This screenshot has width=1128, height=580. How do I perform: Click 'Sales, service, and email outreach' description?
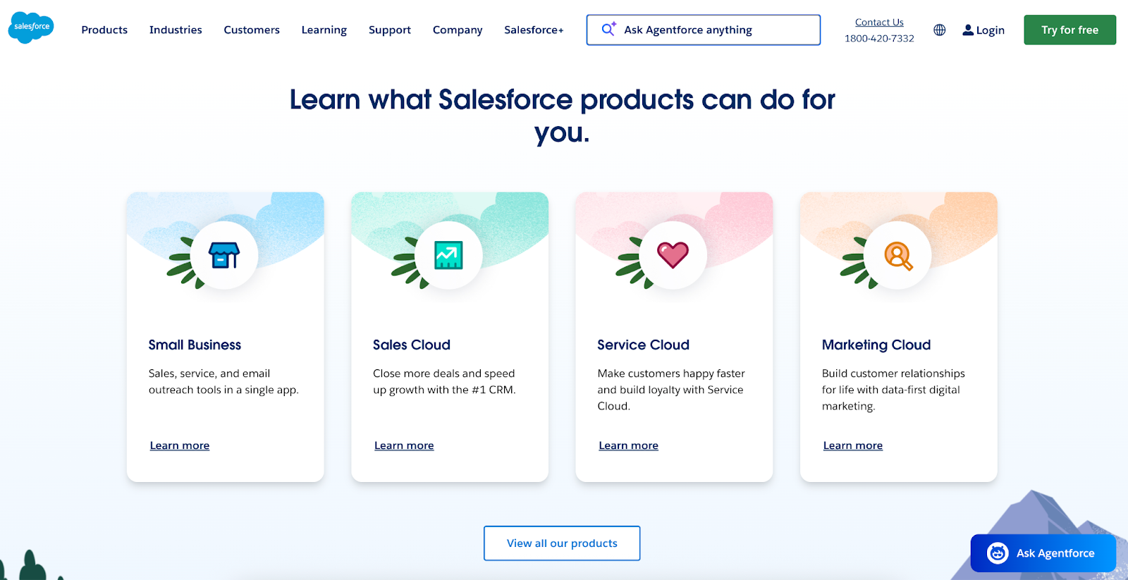(223, 381)
